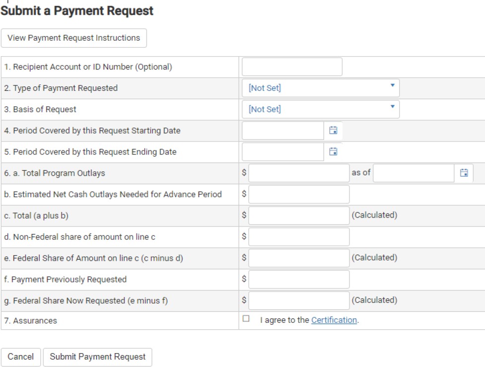Click the Cancel button
Screen dimensions: 485x367
[x=21, y=357]
